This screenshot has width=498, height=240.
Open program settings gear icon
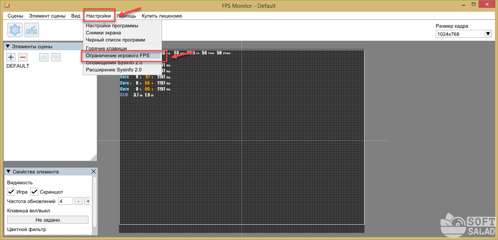(x=15, y=30)
